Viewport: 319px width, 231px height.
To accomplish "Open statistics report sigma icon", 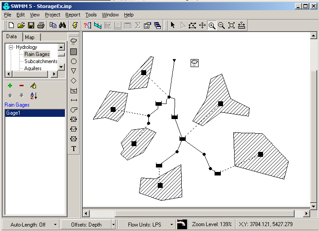I will tap(138, 25).
